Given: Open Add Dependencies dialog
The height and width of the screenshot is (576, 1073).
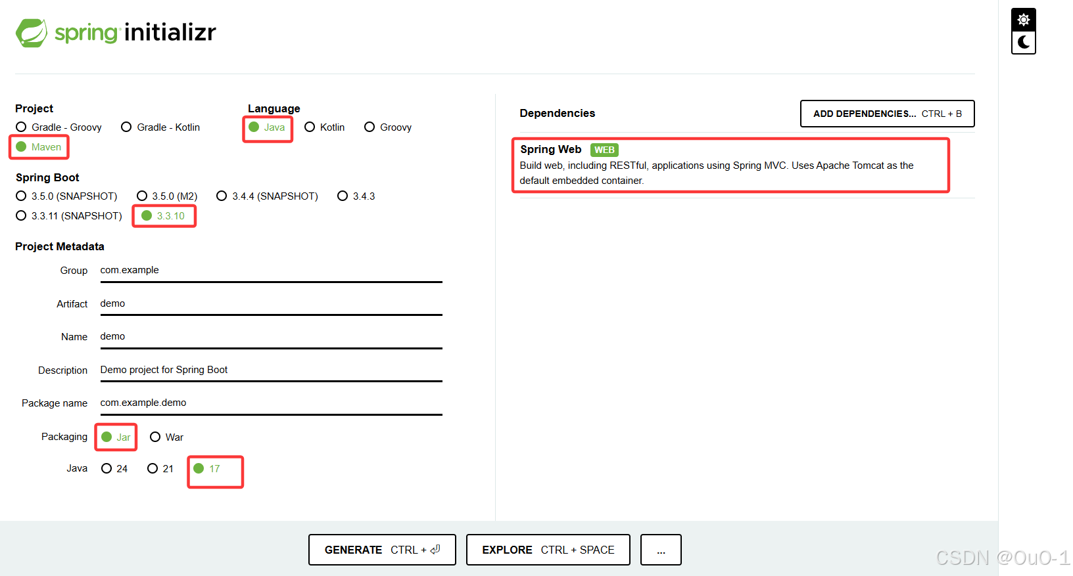Looking at the screenshot, I should [887, 114].
